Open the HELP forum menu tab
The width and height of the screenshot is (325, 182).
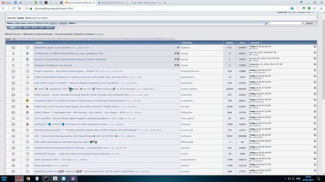(x=20, y=28)
